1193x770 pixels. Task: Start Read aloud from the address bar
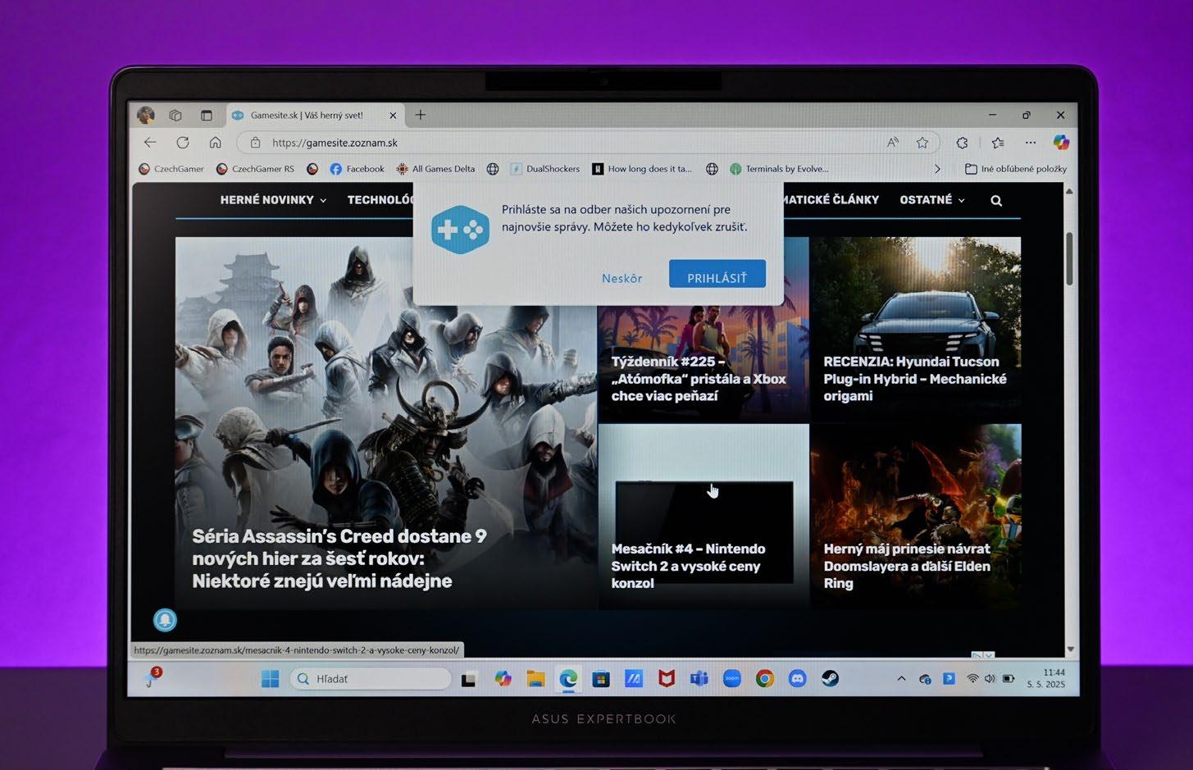pyautogui.click(x=893, y=143)
